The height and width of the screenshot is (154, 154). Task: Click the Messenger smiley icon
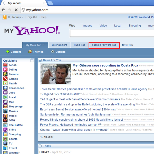[x=5, y=106]
